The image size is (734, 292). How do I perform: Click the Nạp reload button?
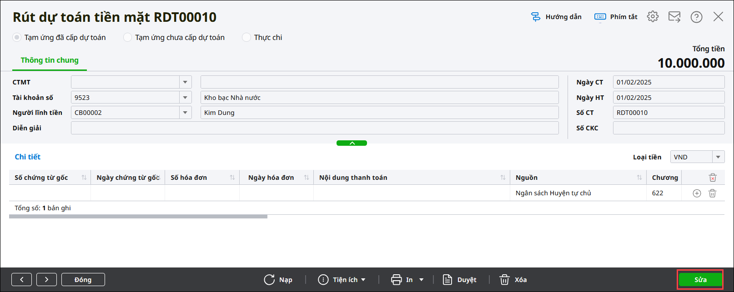pos(278,280)
